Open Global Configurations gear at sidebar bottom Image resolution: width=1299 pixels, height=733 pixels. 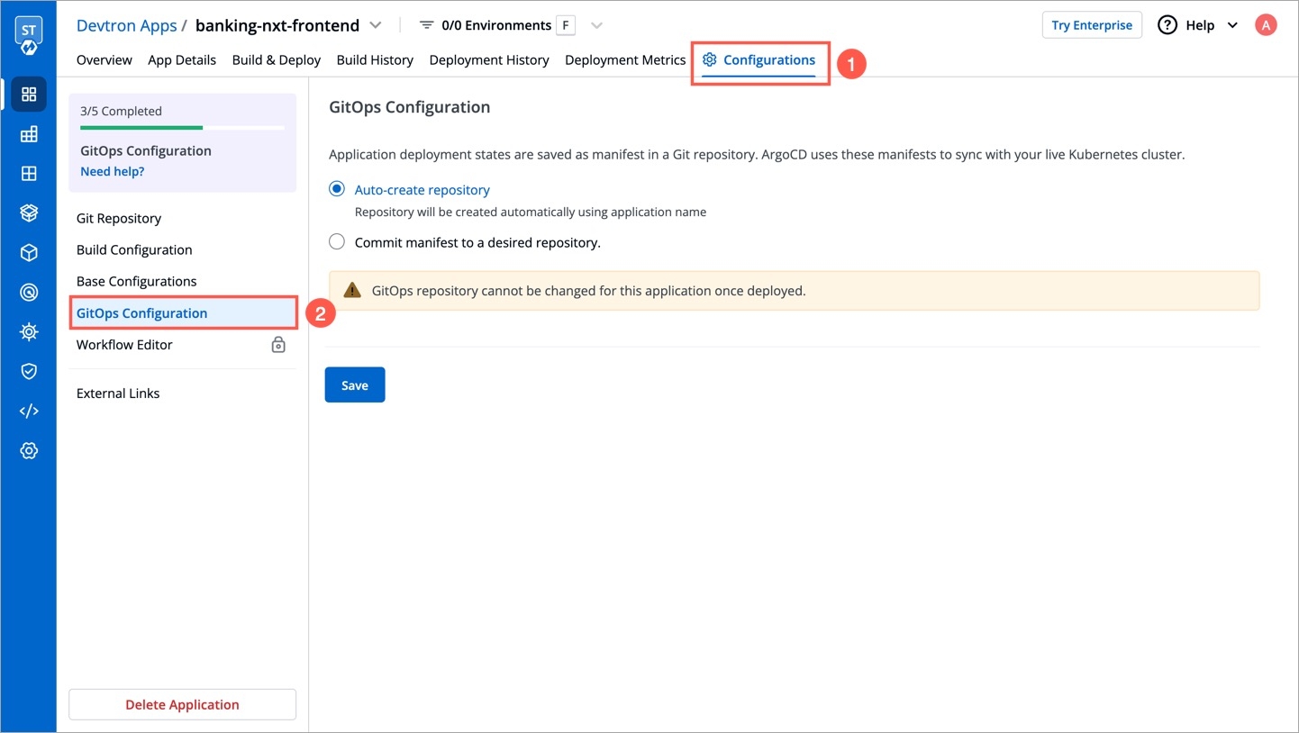click(x=29, y=450)
